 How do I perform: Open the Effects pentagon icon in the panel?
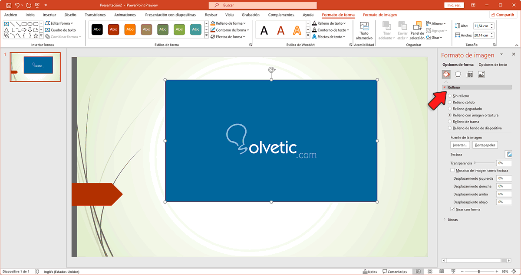coord(458,74)
